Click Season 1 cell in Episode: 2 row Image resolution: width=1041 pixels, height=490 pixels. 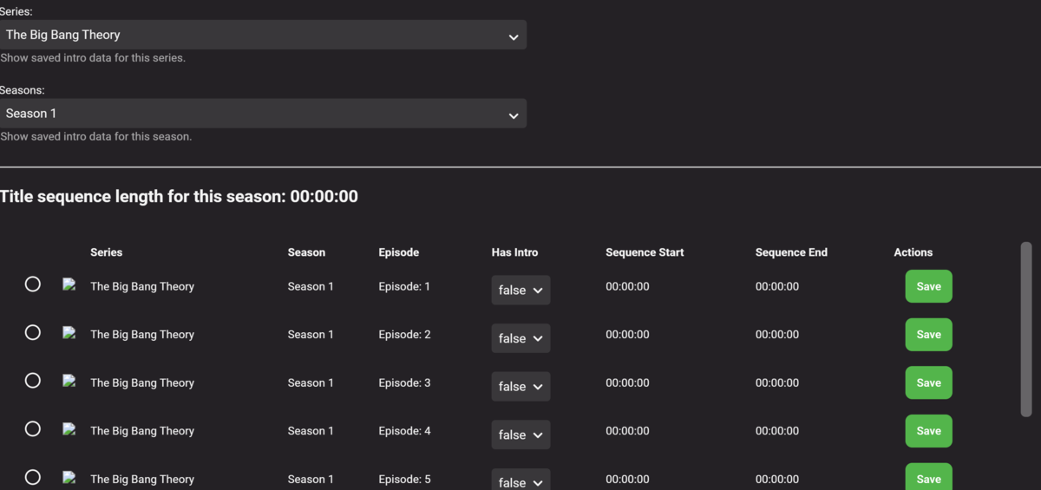click(311, 335)
